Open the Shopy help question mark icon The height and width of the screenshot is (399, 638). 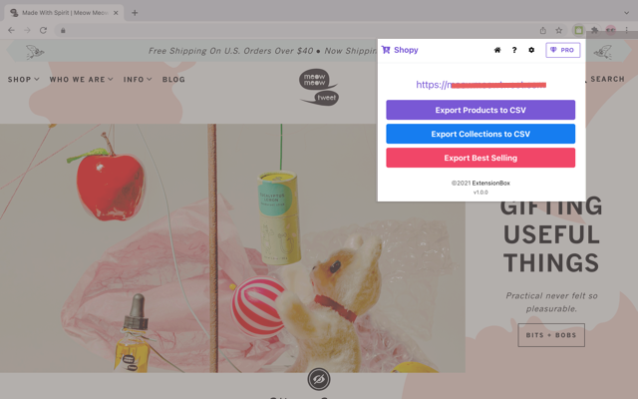[x=514, y=50]
